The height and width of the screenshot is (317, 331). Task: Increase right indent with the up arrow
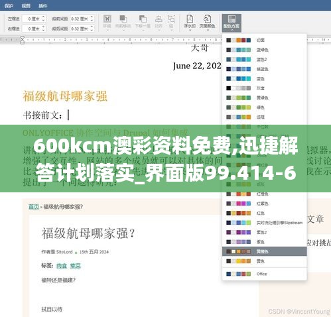click(x=44, y=27)
